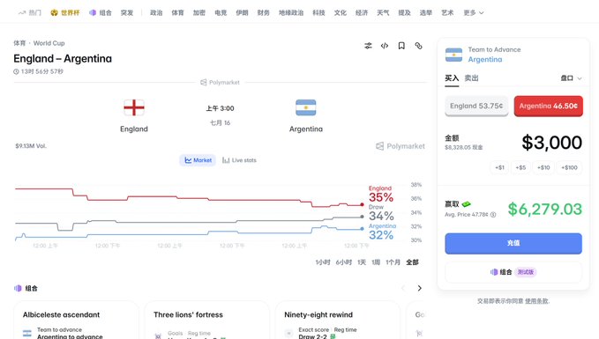Switch to the Live stats tab
Image resolution: width=599 pixels, height=339 pixels.
(239, 160)
